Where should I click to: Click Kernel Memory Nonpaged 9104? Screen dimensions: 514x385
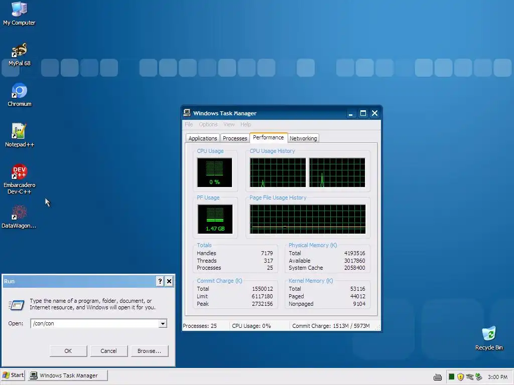point(359,304)
